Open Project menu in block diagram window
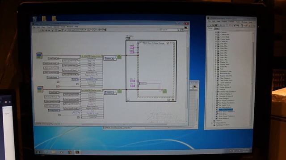This screenshot has width=286, height=160. tap(49, 27)
